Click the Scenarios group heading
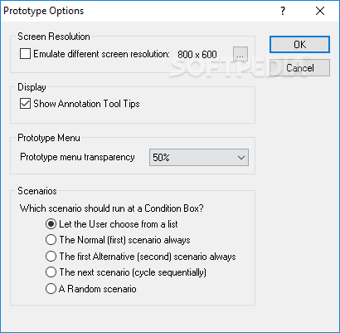The image size is (340, 333). tap(37, 191)
